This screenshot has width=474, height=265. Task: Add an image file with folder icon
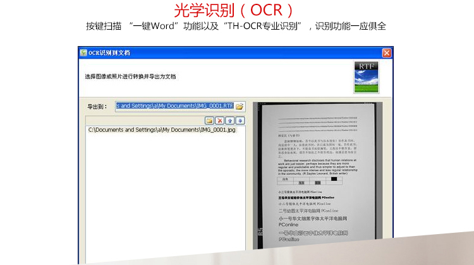pos(209,121)
